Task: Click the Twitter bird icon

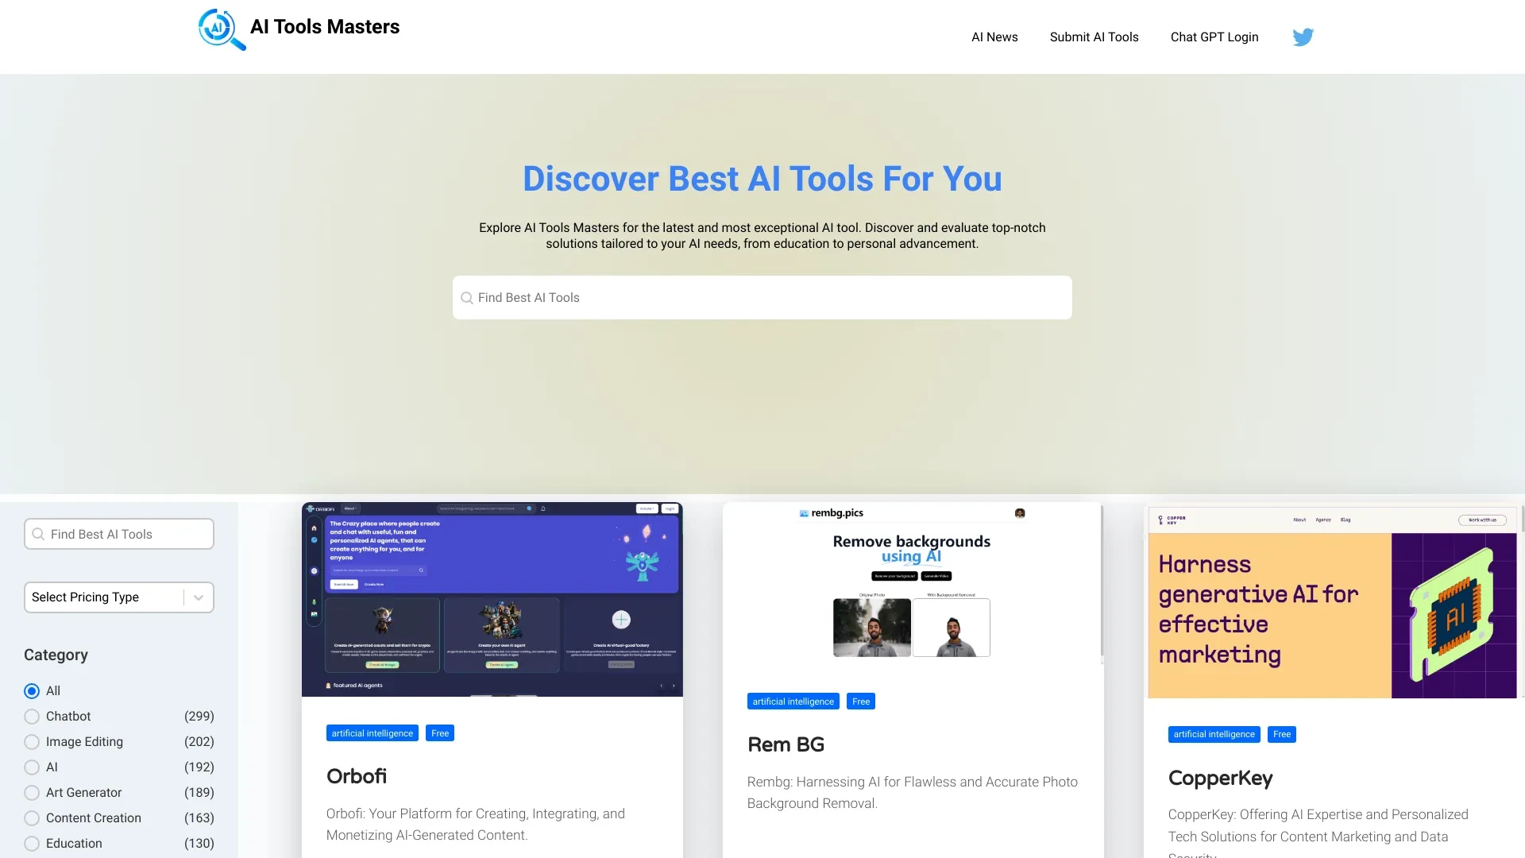Action: point(1303,37)
